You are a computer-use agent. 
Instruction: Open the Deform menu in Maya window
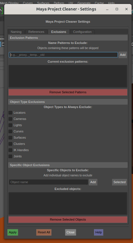pos(59,3)
